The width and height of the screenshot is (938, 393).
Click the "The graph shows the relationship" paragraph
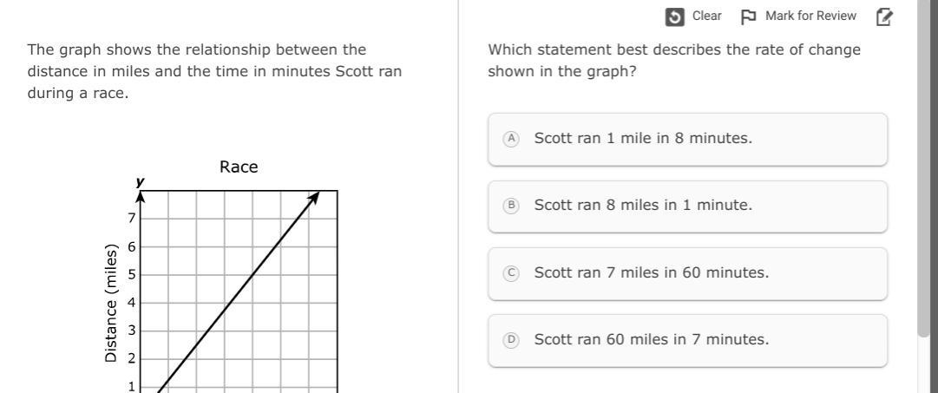click(213, 71)
